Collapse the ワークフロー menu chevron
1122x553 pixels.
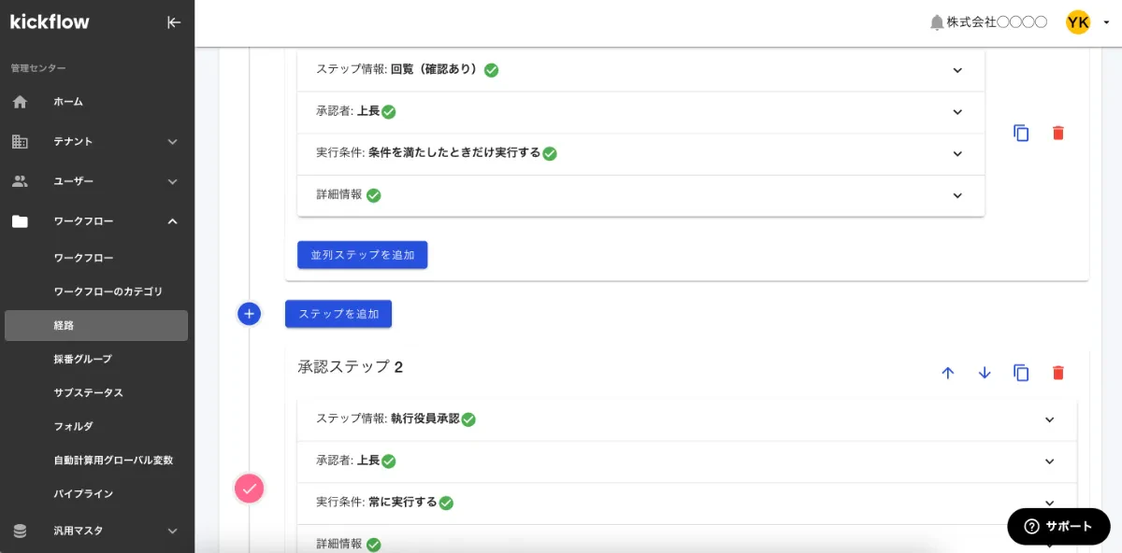coord(172,221)
